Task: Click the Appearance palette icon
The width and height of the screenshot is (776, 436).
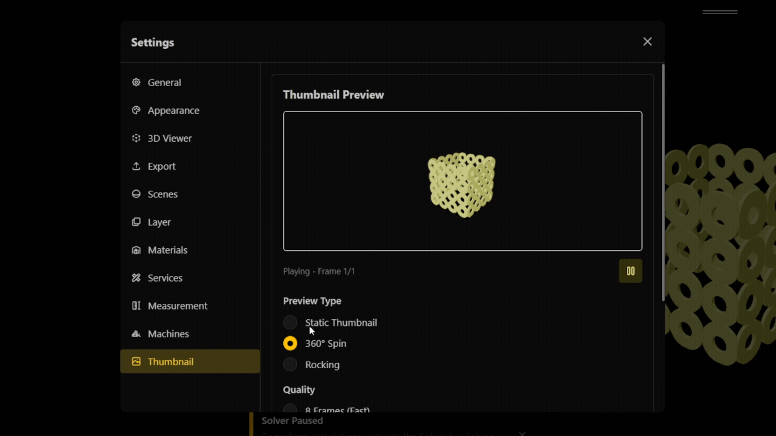Action: pyautogui.click(x=136, y=110)
